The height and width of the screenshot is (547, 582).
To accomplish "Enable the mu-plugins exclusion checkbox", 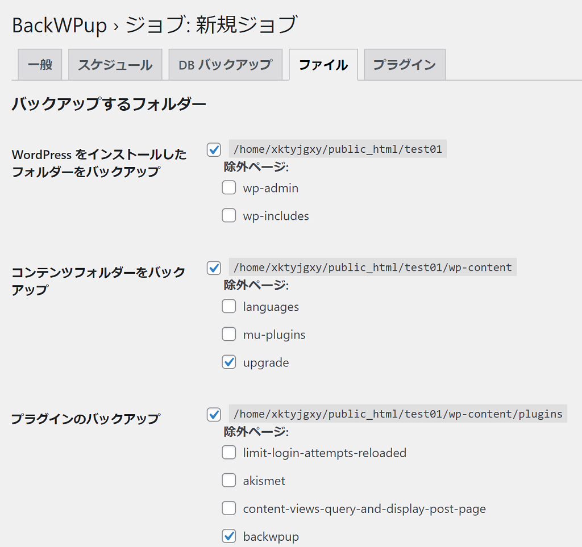I will tap(229, 335).
